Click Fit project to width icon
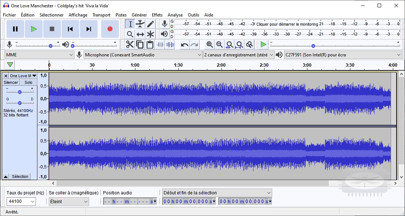Screen dimensions: 405x216 239,45
